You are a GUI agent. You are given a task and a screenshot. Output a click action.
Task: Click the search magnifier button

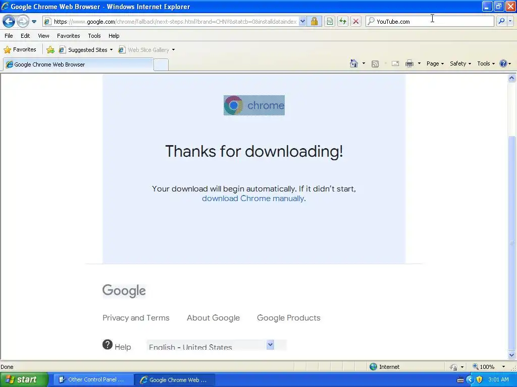point(501,22)
